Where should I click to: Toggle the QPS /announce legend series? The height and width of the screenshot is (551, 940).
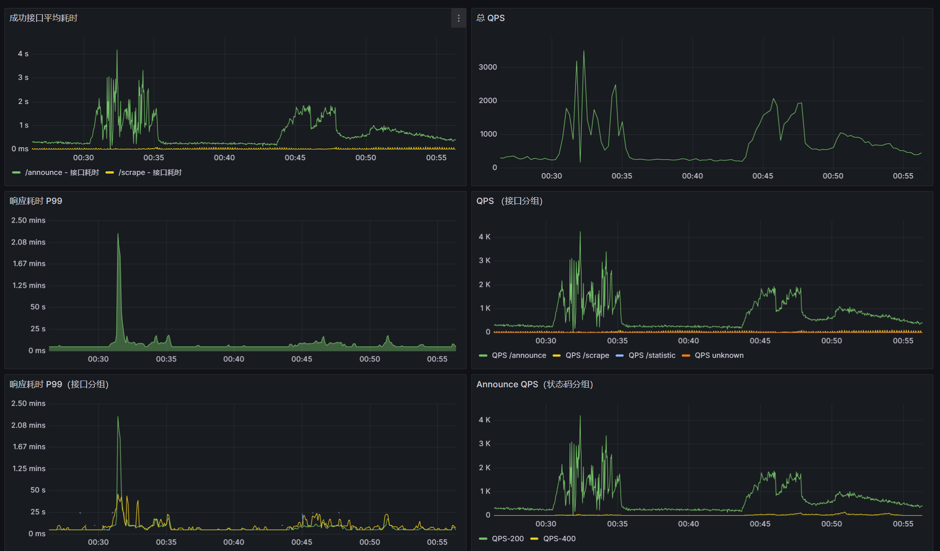tap(519, 356)
